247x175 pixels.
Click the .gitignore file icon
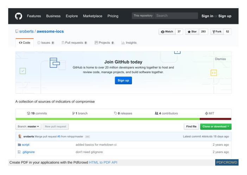pos(19,152)
